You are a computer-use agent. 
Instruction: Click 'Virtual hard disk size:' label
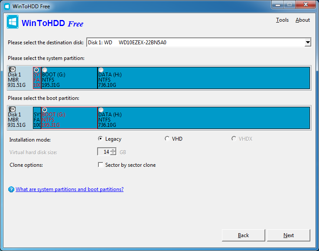pos(33,152)
